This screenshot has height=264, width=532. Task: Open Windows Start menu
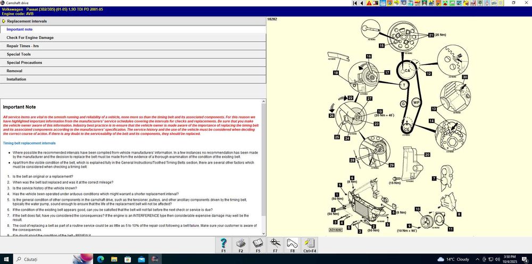click(x=6, y=259)
